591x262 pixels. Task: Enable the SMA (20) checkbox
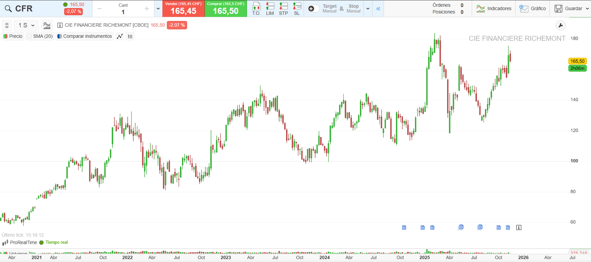(x=30, y=36)
